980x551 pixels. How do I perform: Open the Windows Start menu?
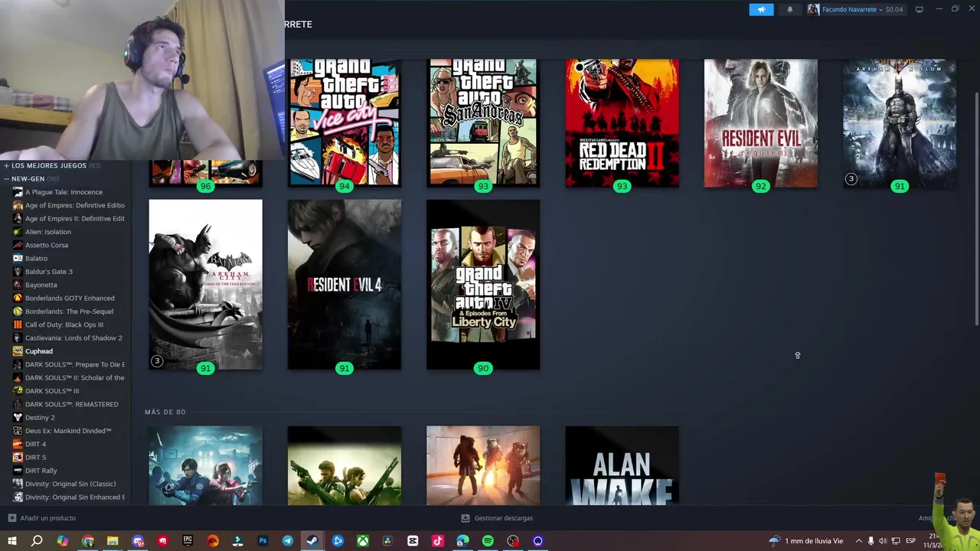coord(11,541)
